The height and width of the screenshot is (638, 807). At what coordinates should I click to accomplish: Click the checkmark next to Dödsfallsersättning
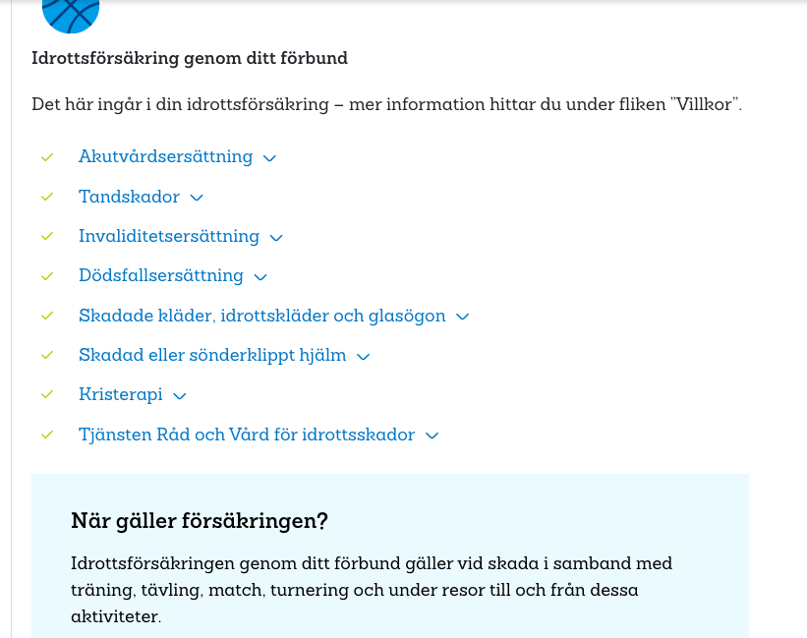[x=46, y=276]
